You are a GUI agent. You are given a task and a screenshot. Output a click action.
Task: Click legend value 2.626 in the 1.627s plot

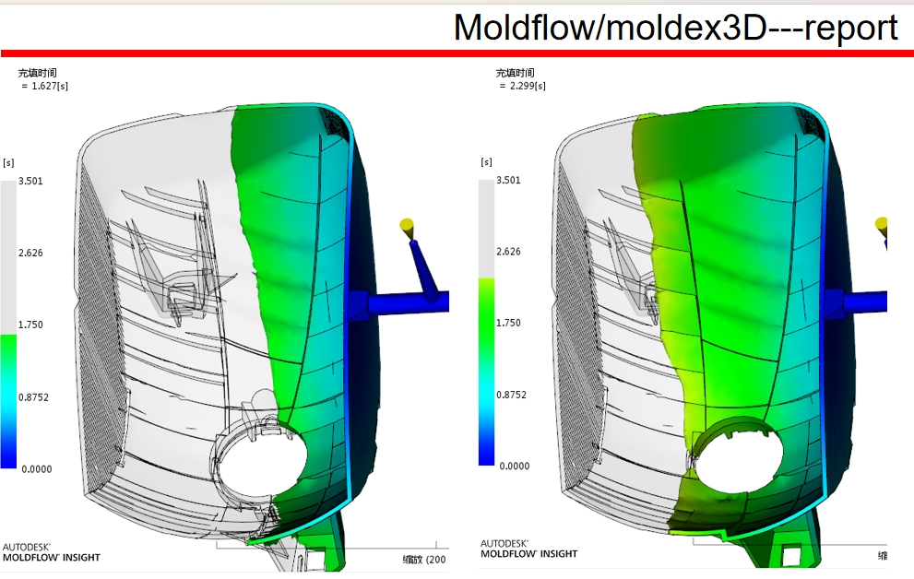[30, 253]
